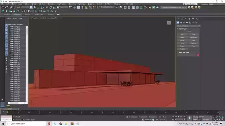The image size is (225, 126).
Task: Click the Render Production teapot icon
Action: point(157,7)
